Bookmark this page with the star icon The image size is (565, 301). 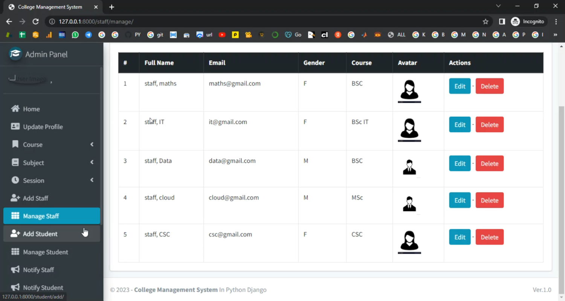coord(486,22)
